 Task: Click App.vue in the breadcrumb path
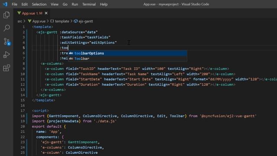(x=39, y=21)
